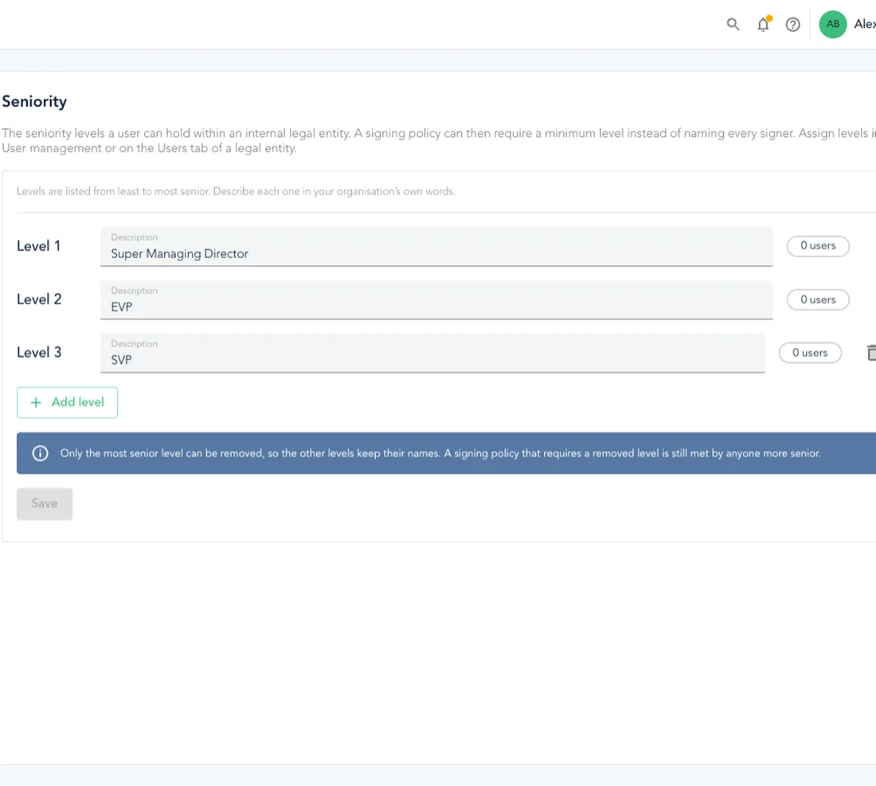Click the Save button
This screenshot has height=786, width=876.
[45, 504]
